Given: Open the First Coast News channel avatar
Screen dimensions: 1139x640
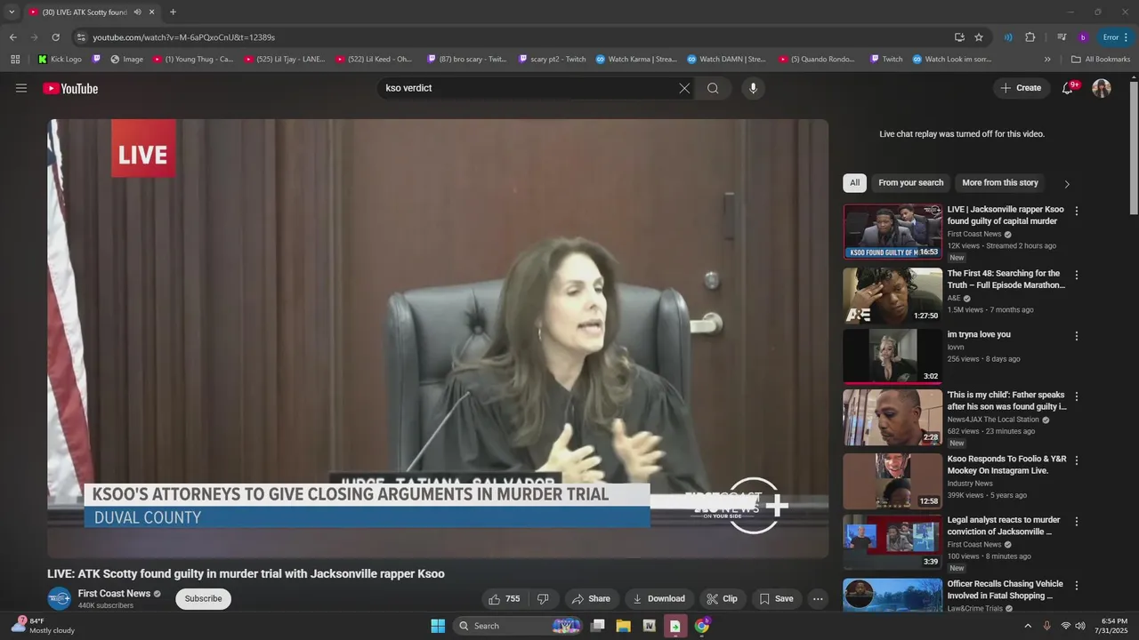Looking at the screenshot, I should coord(60,598).
